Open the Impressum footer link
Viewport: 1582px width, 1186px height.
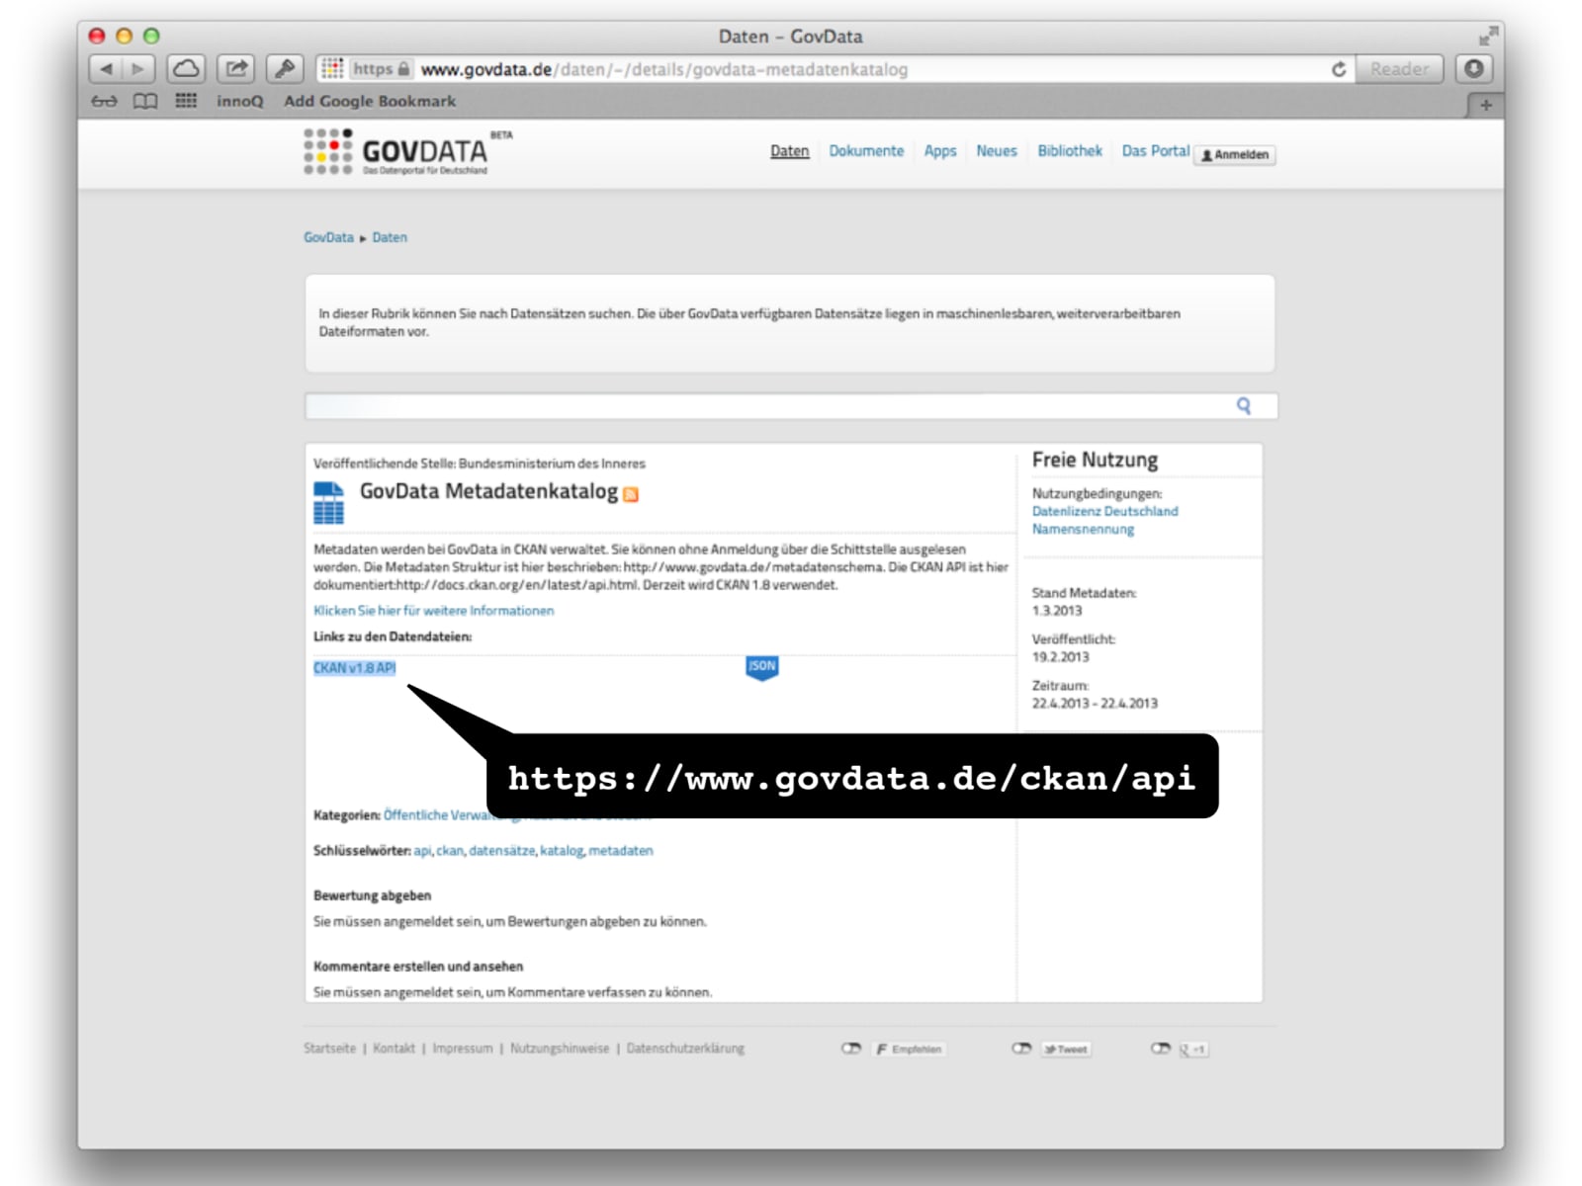pyautogui.click(x=462, y=1049)
